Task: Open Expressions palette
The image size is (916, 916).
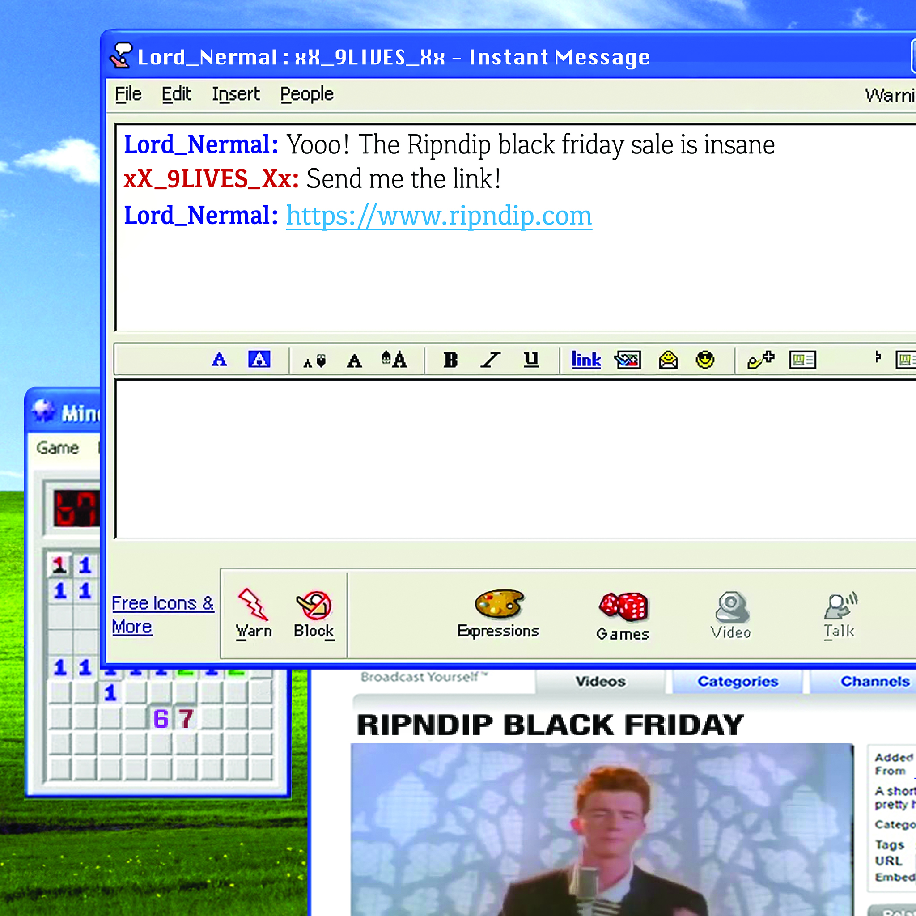Action: 498,614
